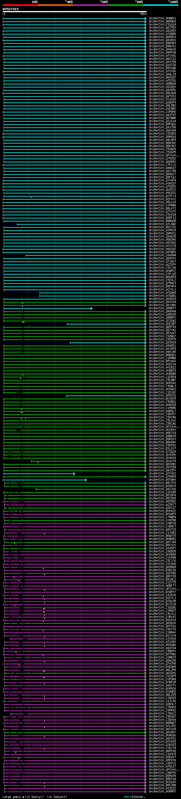Viewport: 181px width, 799px height.
Task: Select the UniRef100_Q43801 label
Action: 162,40
